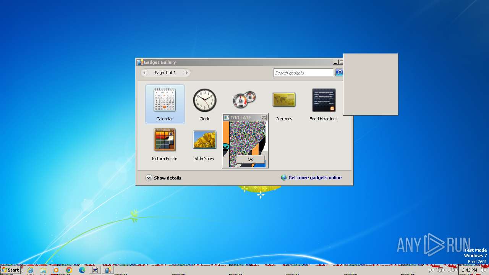Launch Google Chrome from taskbar
Viewport: 489px width, 275px height.
(x=69, y=270)
